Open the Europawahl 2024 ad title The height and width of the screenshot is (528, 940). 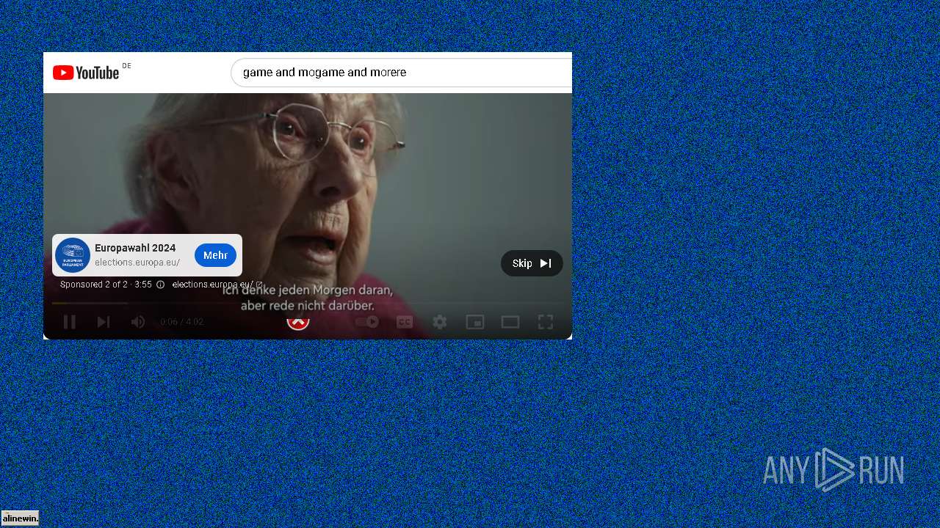pyautogui.click(x=135, y=248)
